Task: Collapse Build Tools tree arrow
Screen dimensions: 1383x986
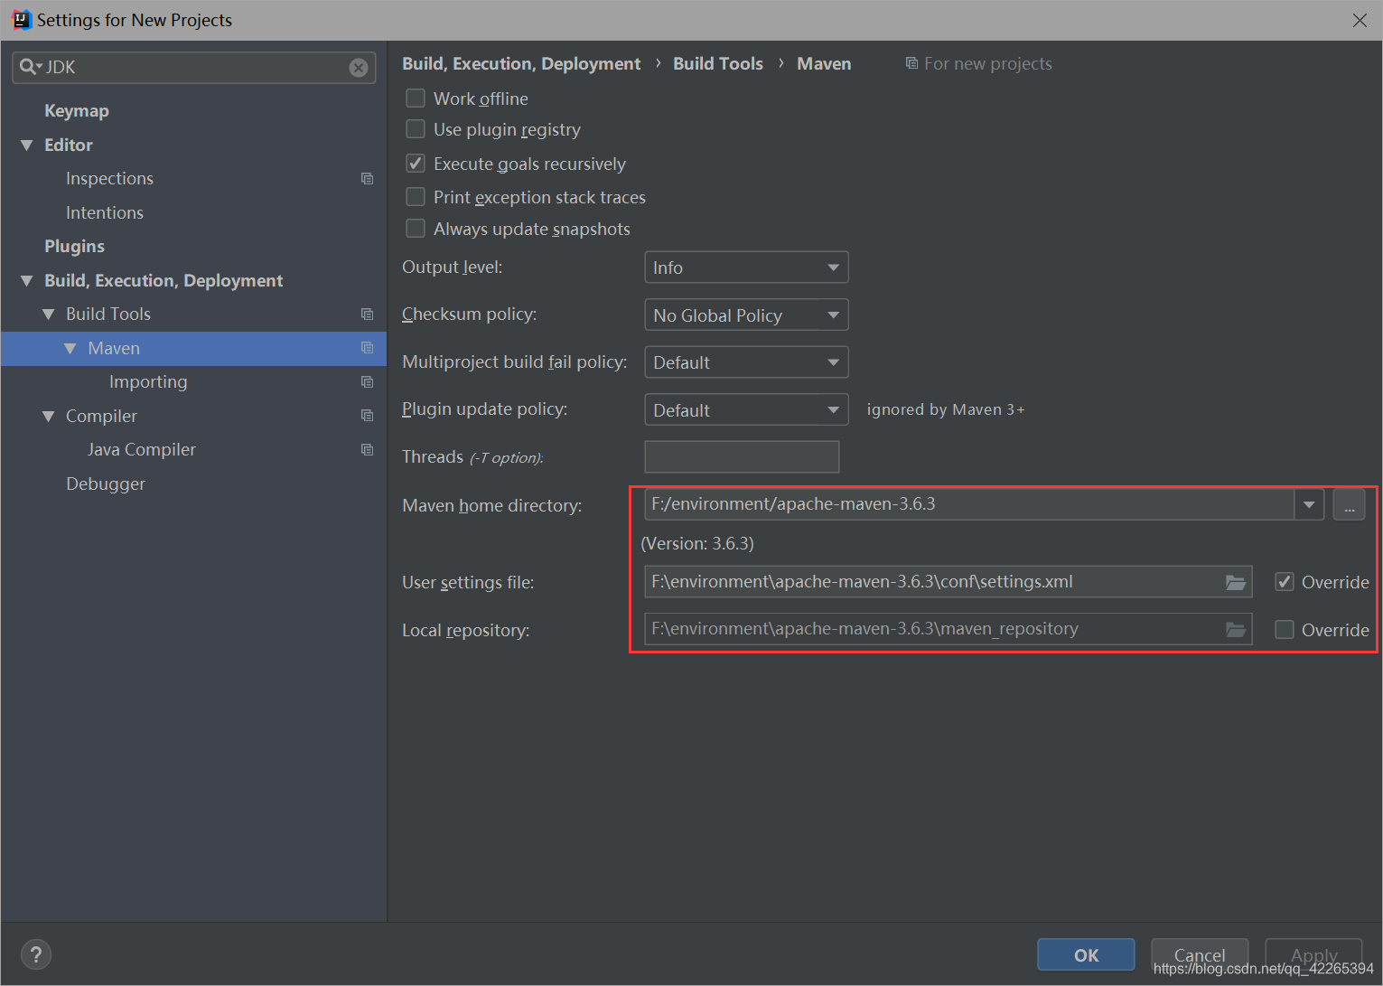Action: pos(49,315)
